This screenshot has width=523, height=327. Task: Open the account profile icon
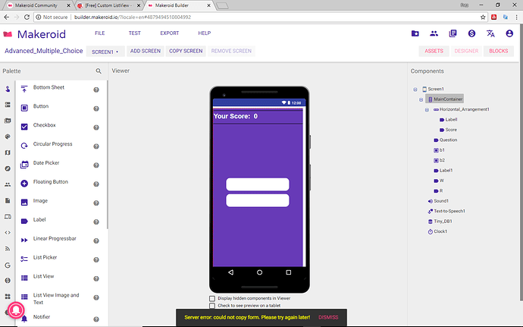(509, 33)
